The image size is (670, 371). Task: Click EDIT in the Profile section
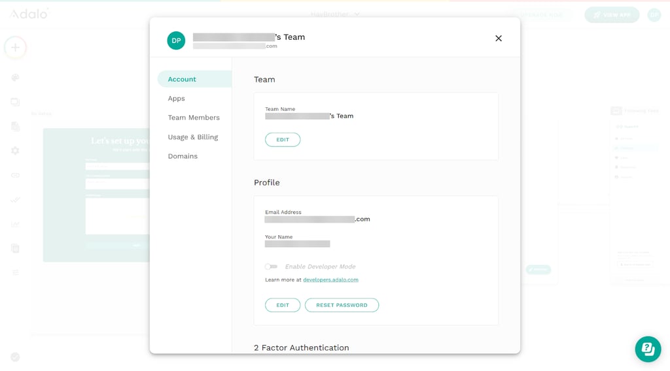pyautogui.click(x=283, y=305)
